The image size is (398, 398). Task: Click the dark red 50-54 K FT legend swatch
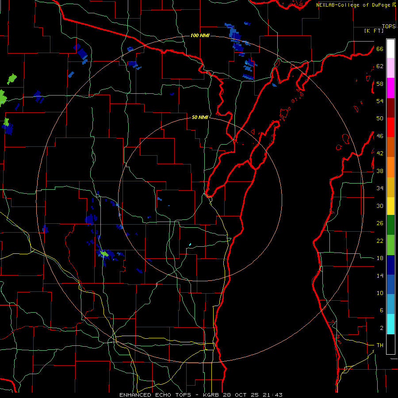(x=390, y=108)
